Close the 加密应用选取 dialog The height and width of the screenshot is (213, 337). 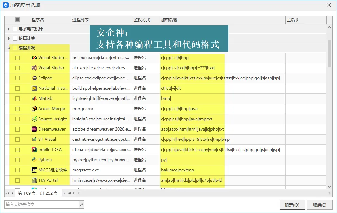[x=329, y=5]
